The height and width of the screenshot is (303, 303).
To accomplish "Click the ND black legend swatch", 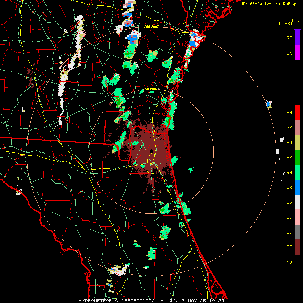I will (297, 262).
